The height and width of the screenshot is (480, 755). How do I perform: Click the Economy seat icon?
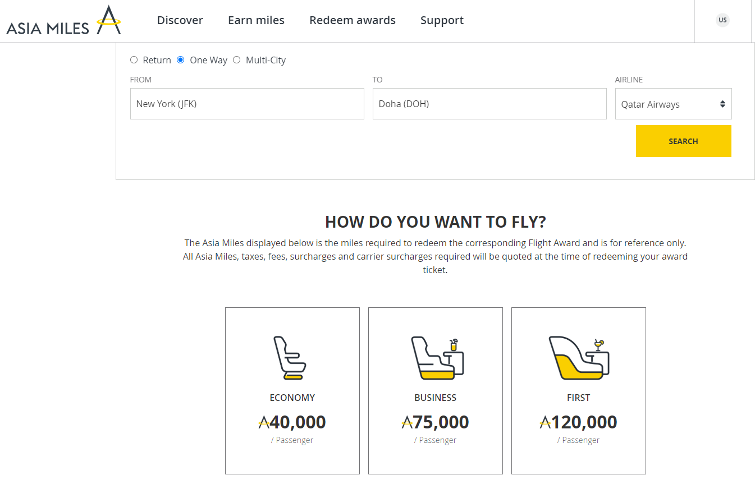tap(290, 358)
